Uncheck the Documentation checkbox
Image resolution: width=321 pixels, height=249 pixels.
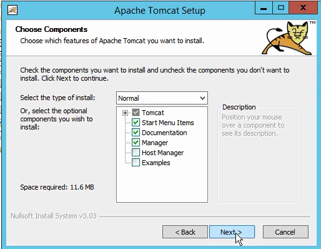136,133
